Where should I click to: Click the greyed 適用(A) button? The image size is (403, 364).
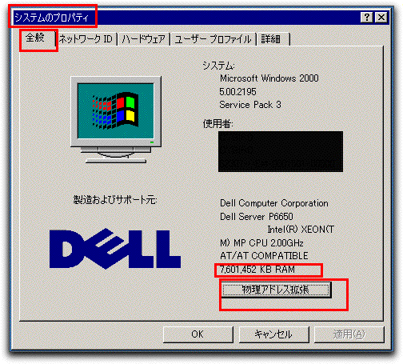349,334
